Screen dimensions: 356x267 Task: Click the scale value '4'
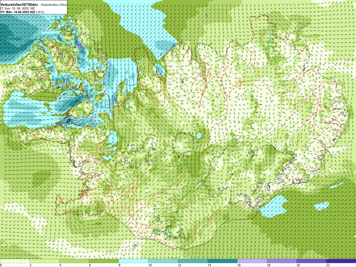[x=60, y=265]
